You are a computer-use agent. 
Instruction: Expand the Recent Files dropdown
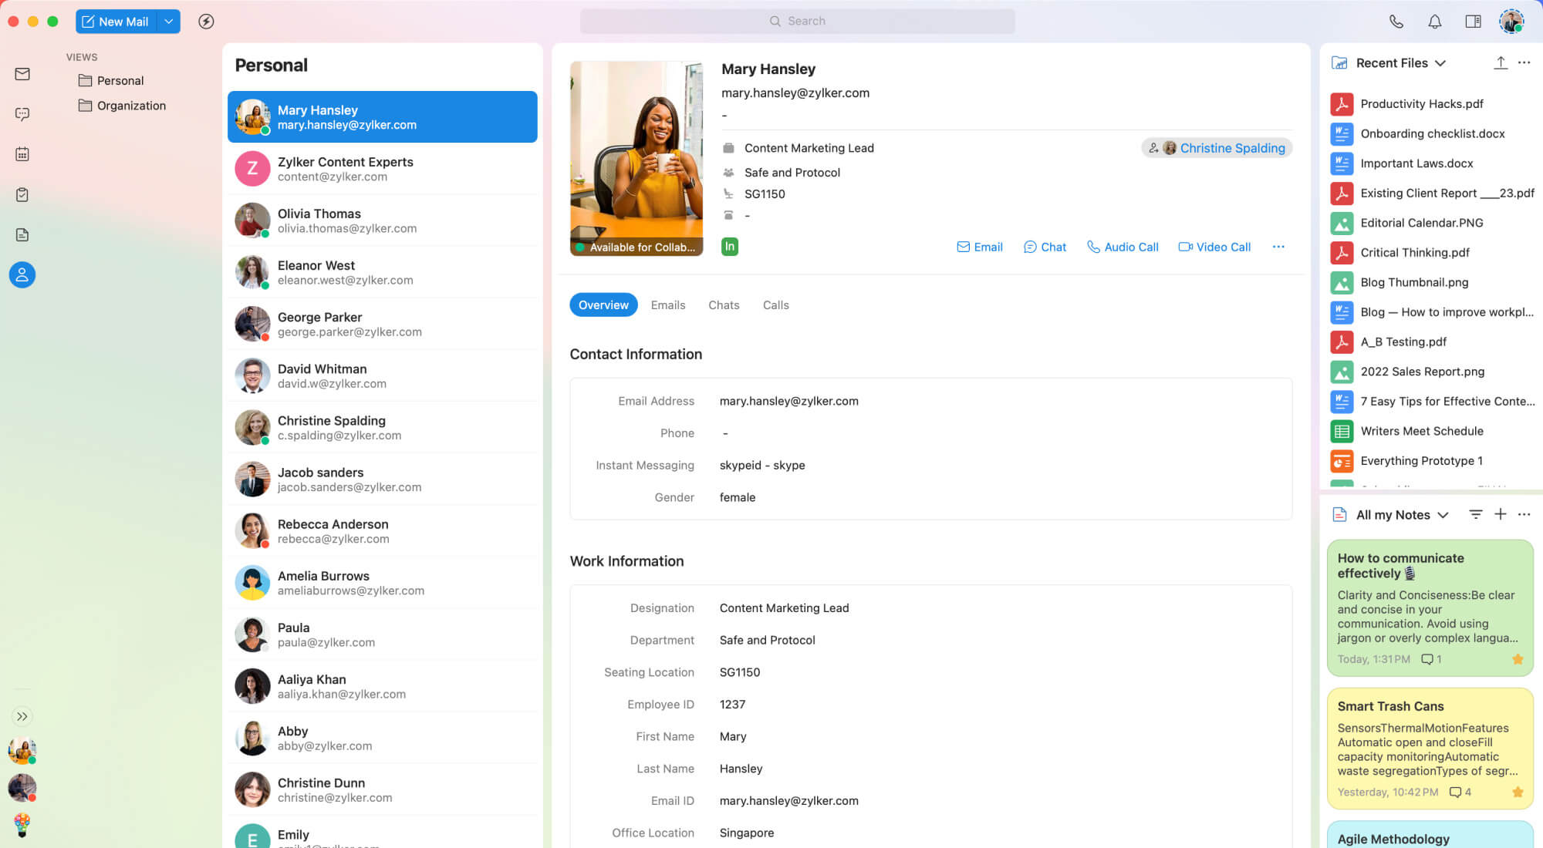tap(1440, 63)
